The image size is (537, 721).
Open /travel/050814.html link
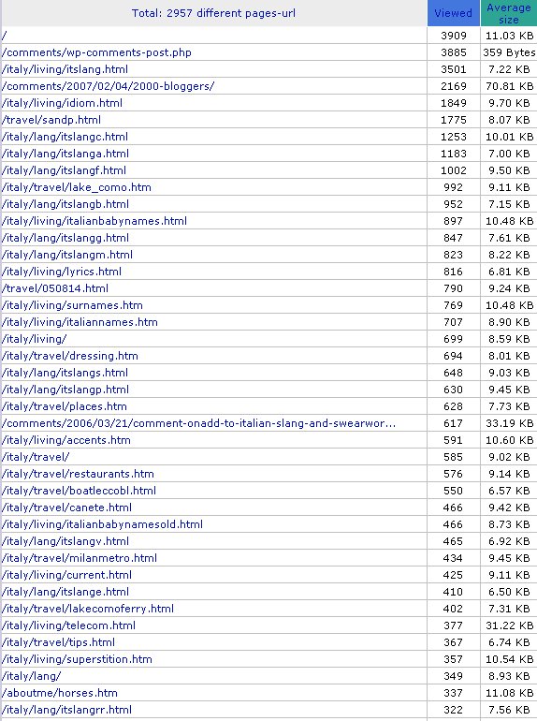point(55,288)
